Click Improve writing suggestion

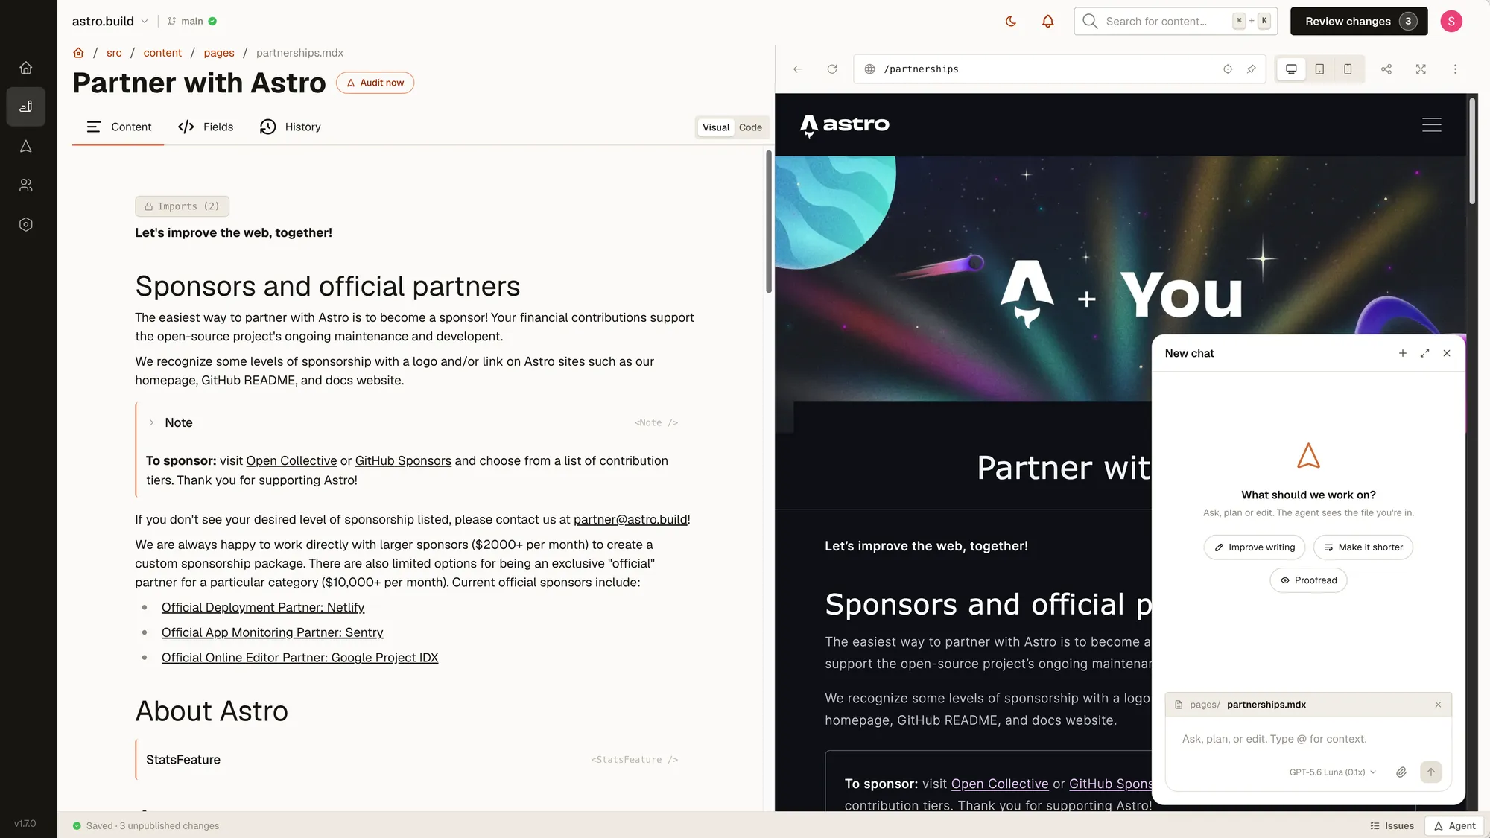pos(1254,547)
